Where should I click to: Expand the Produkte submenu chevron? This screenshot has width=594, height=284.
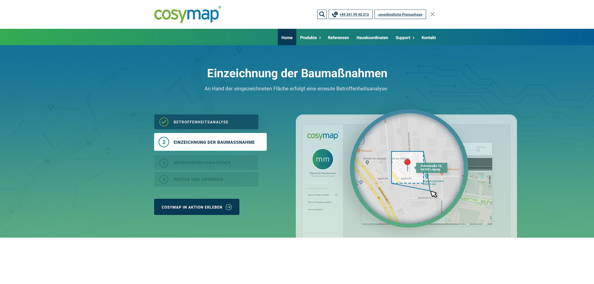tap(320, 38)
